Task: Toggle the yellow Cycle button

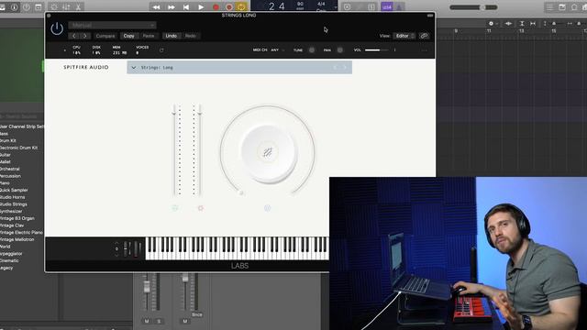Action: click(241, 6)
